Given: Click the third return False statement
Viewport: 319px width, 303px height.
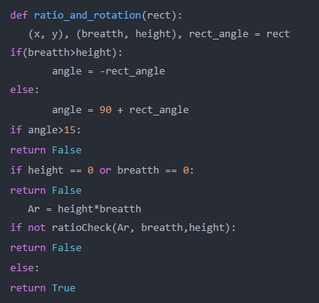Looking at the screenshot, I should point(46,248).
